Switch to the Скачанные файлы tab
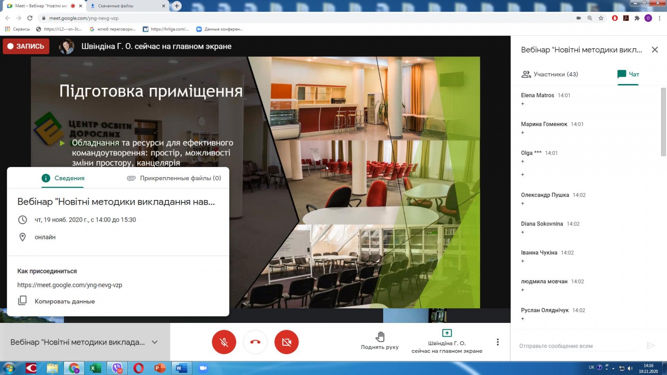The image size is (667, 375). pos(127,6)
